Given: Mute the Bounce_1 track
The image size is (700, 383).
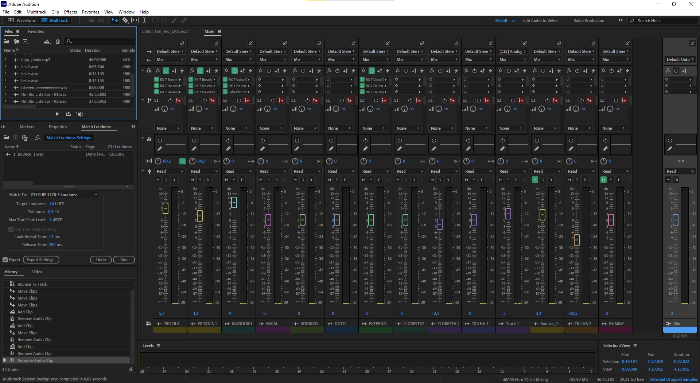Looking at the screenshot, I should 535,180.
